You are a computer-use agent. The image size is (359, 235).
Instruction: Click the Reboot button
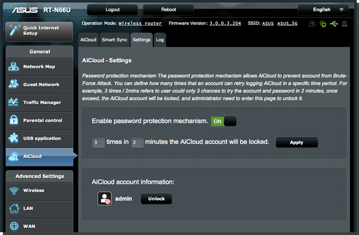(x=168, y=9)
